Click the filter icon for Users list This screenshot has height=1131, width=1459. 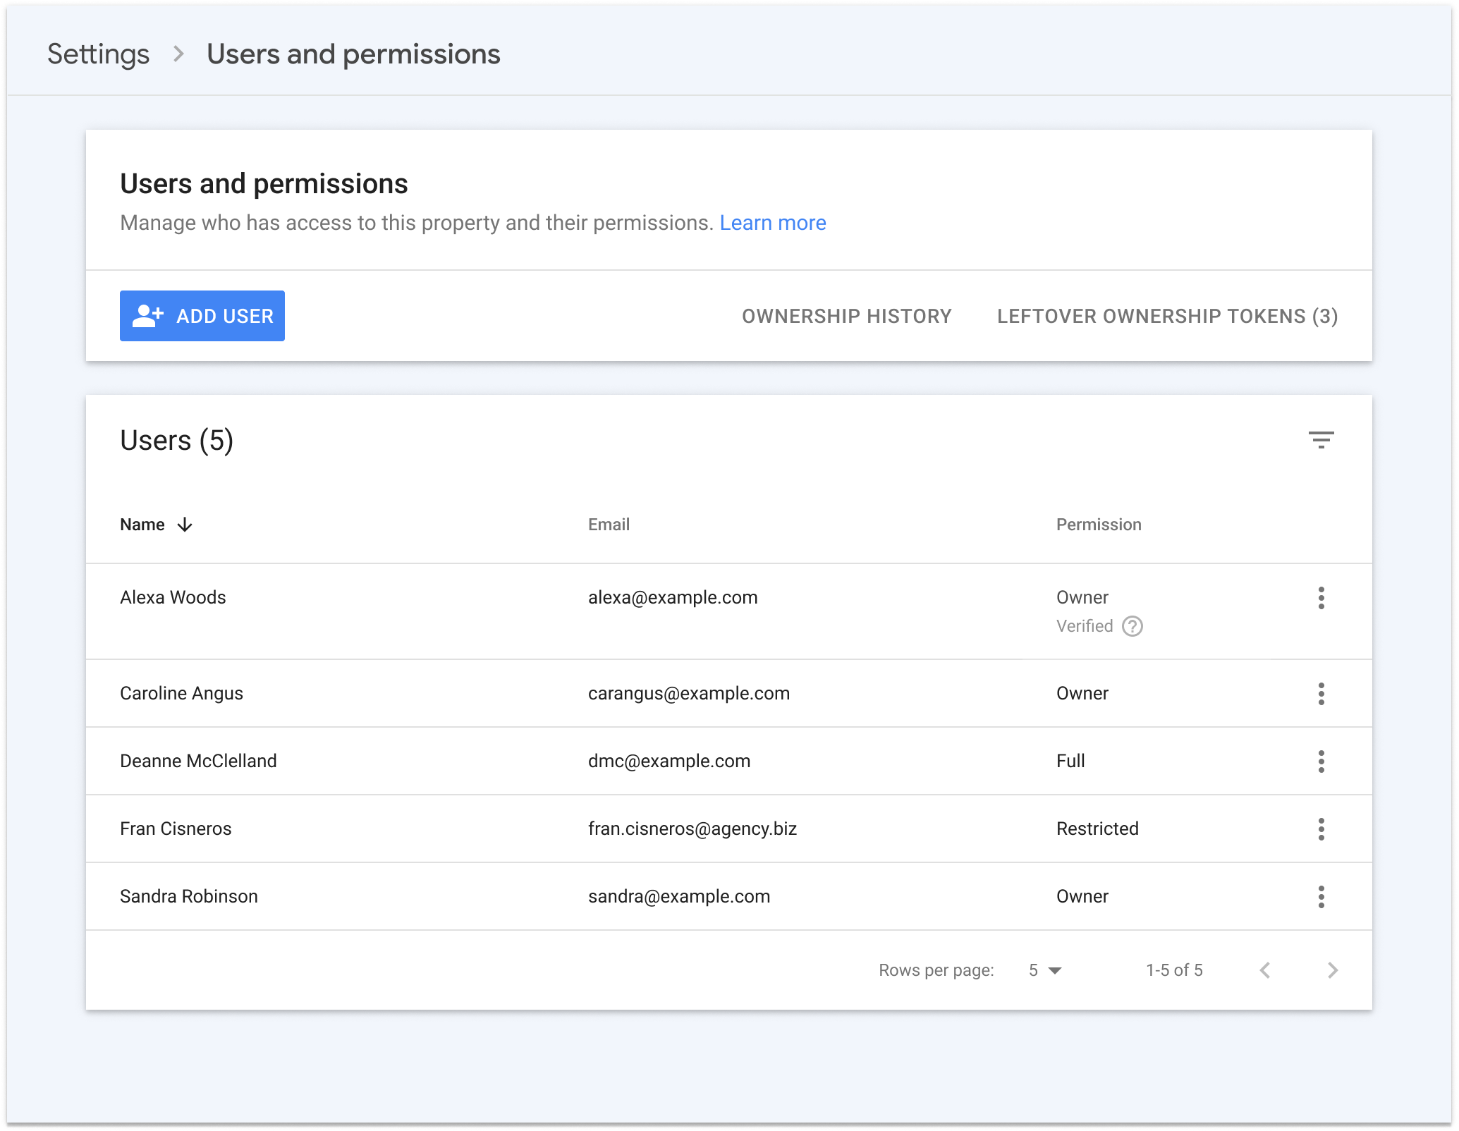(x=1321, y=439)
